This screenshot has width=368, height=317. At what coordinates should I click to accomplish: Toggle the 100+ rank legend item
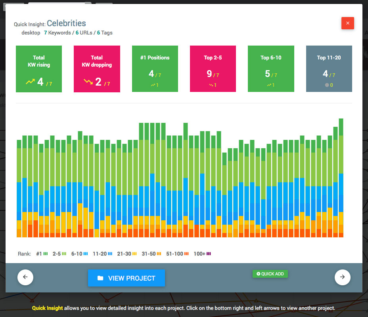tap(202, 254)
